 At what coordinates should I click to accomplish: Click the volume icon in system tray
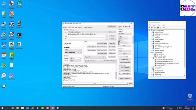pyautogui.click(x=182, y=108)
